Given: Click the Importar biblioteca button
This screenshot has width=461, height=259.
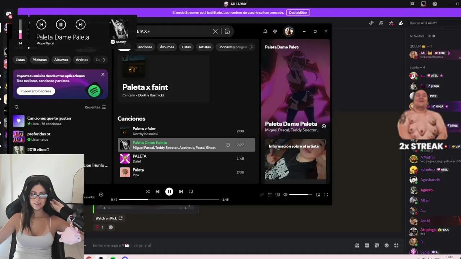Looking at the screenshot, I should [36, 91].
